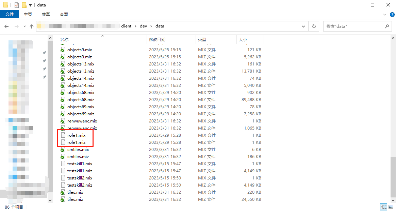This screenshot has height=211, width=396.
Task: Expand the address bar history dropdown
Action: pos(303,26)
